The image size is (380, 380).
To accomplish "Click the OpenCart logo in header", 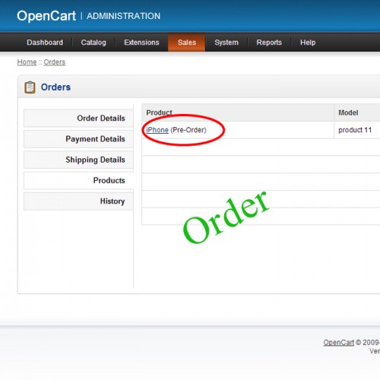I will (46, 16).
